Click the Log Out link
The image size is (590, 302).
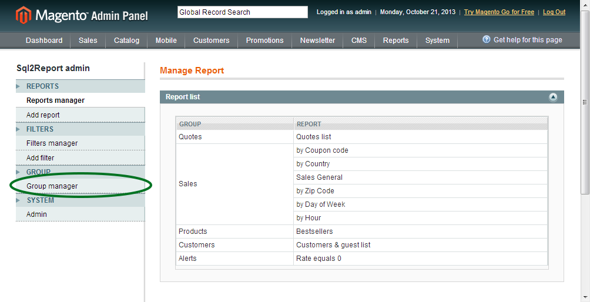coord(554,12)
